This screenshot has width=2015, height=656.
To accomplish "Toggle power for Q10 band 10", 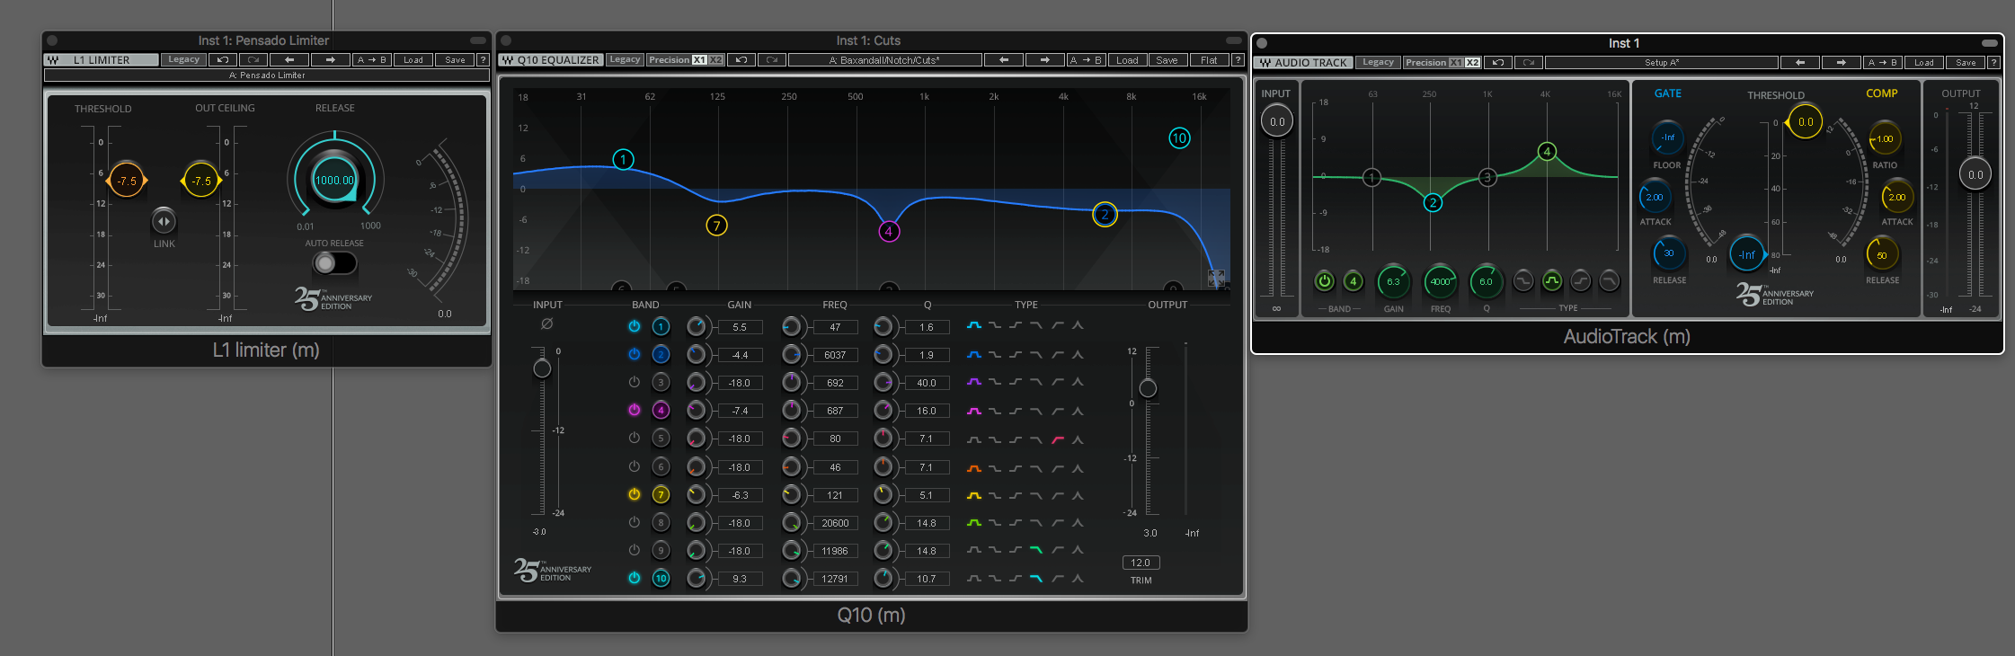I will tap(634, 578).
